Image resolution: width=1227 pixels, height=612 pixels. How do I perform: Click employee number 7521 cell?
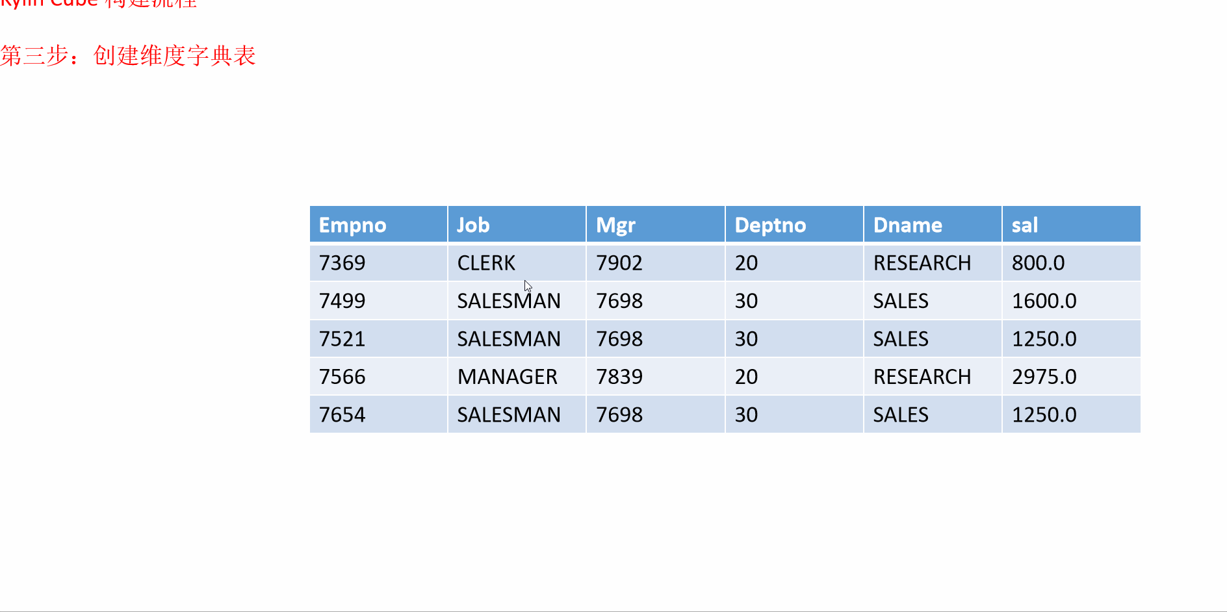click(378, 338)
